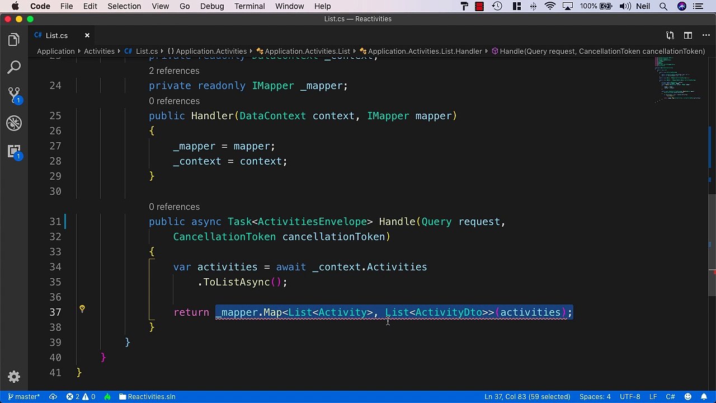Split the editor to the right
The width and height of the screenshot is (716, 403).
(x=687, y=35)
